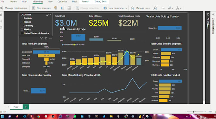This screenshot has height=119, width=216.
Task: Click the Quick measure icon
Action: [x=56, y=8]
